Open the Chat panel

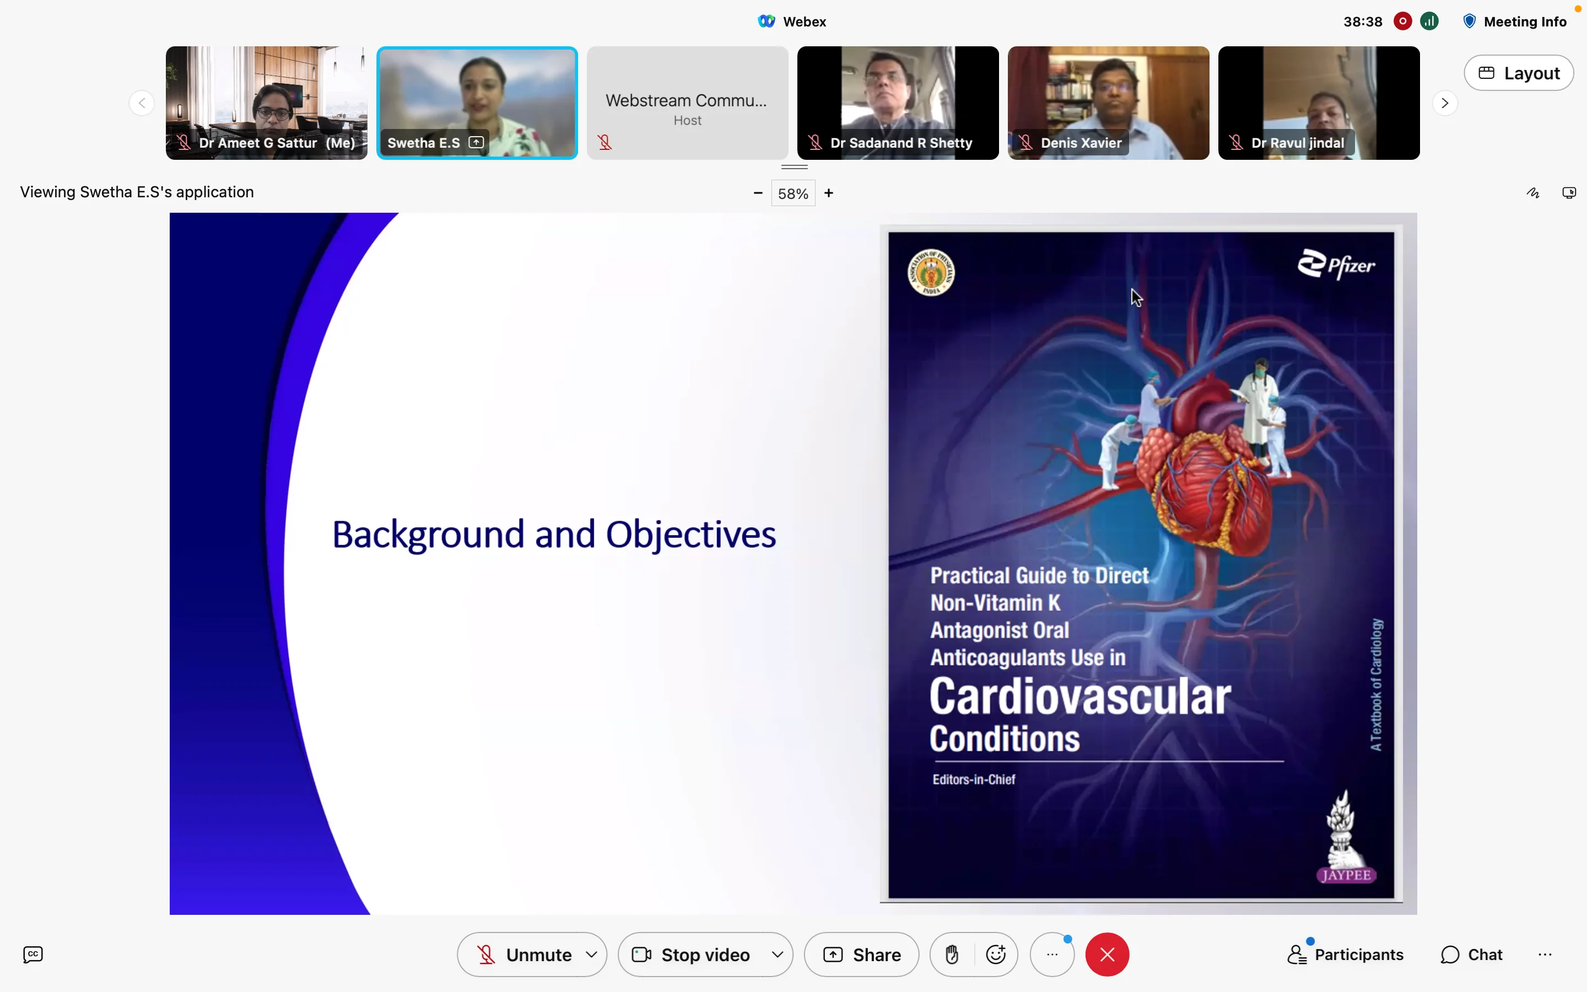[x=1472, y=955]
